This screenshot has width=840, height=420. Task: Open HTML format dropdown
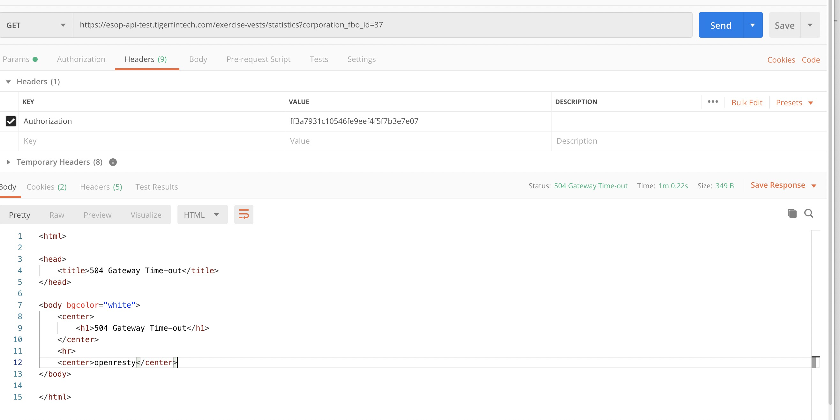[x=202, y=214]
